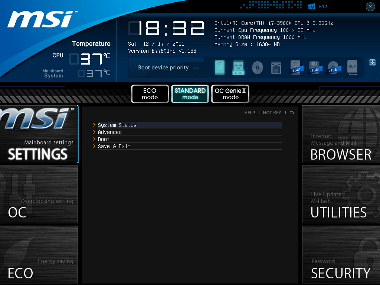Open the BROWSER panel

[x=341, y=134]
